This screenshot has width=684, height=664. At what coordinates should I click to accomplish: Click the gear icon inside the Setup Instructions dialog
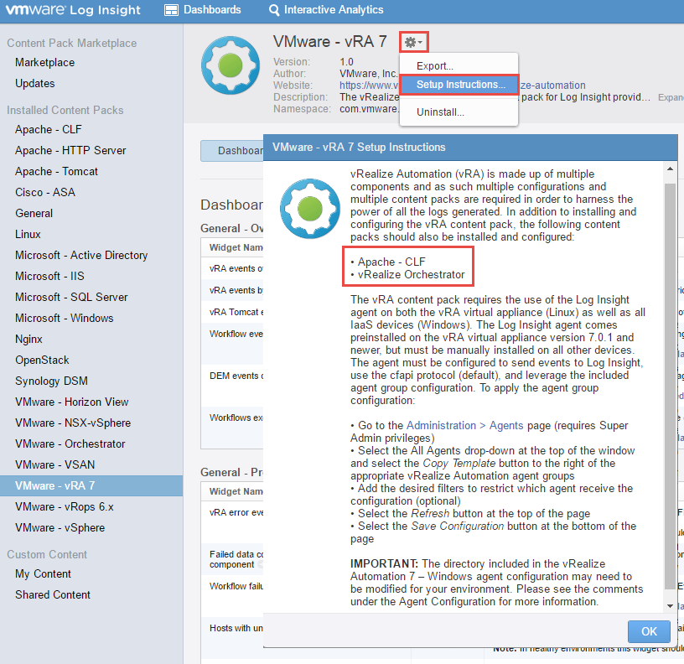click(x=309, y=208)
